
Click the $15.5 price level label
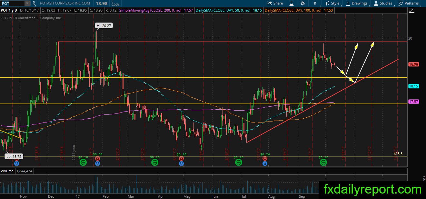(398, 154)
